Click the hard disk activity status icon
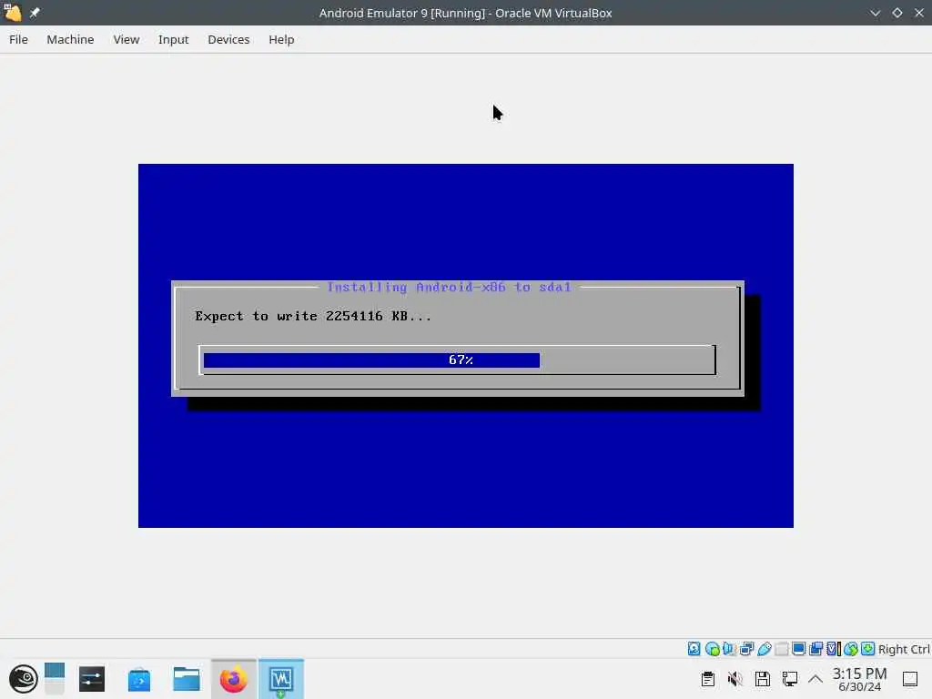Image resolution: width=932 pixels, height=699 pixels. click(694, 648)
